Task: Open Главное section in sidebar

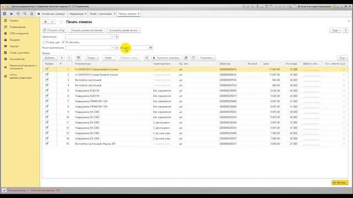Action: coord(14,20)
